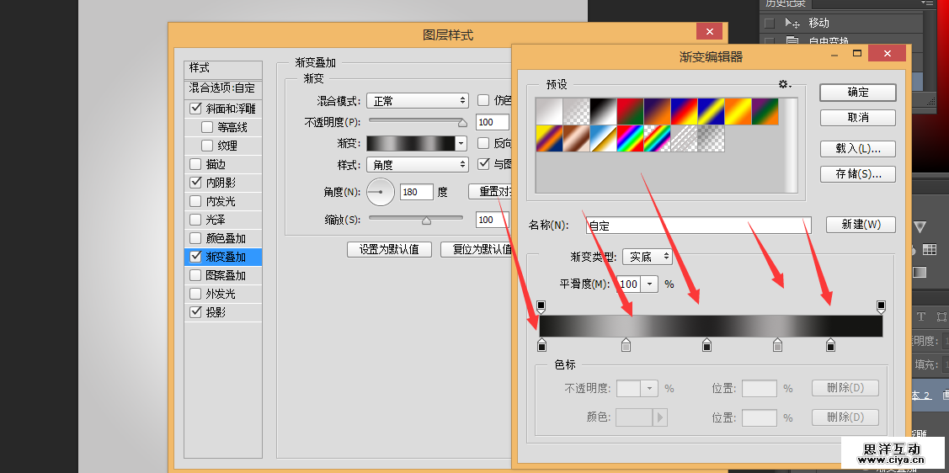This screenshot has height=473, width=949.
Task: Click the 新建(W) new gradient button
Action: (861, 225)
